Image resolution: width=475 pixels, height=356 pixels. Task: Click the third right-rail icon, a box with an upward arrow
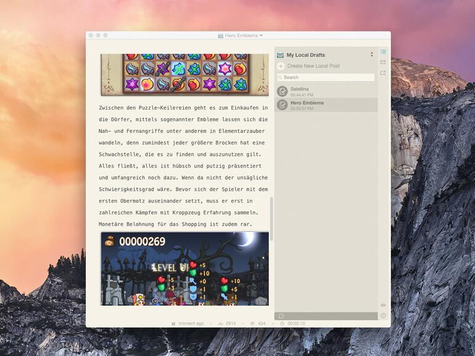coord(383,73)
